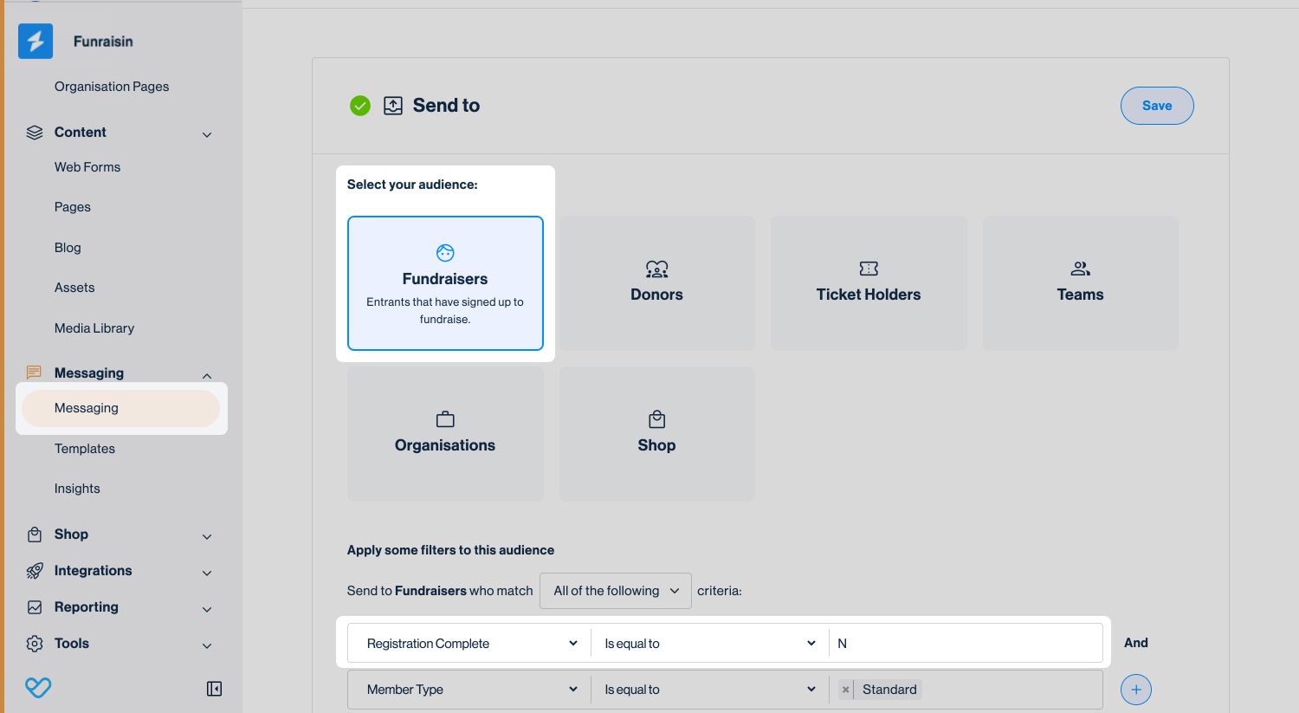Click the Integrations rocket icon

[35, 571]
